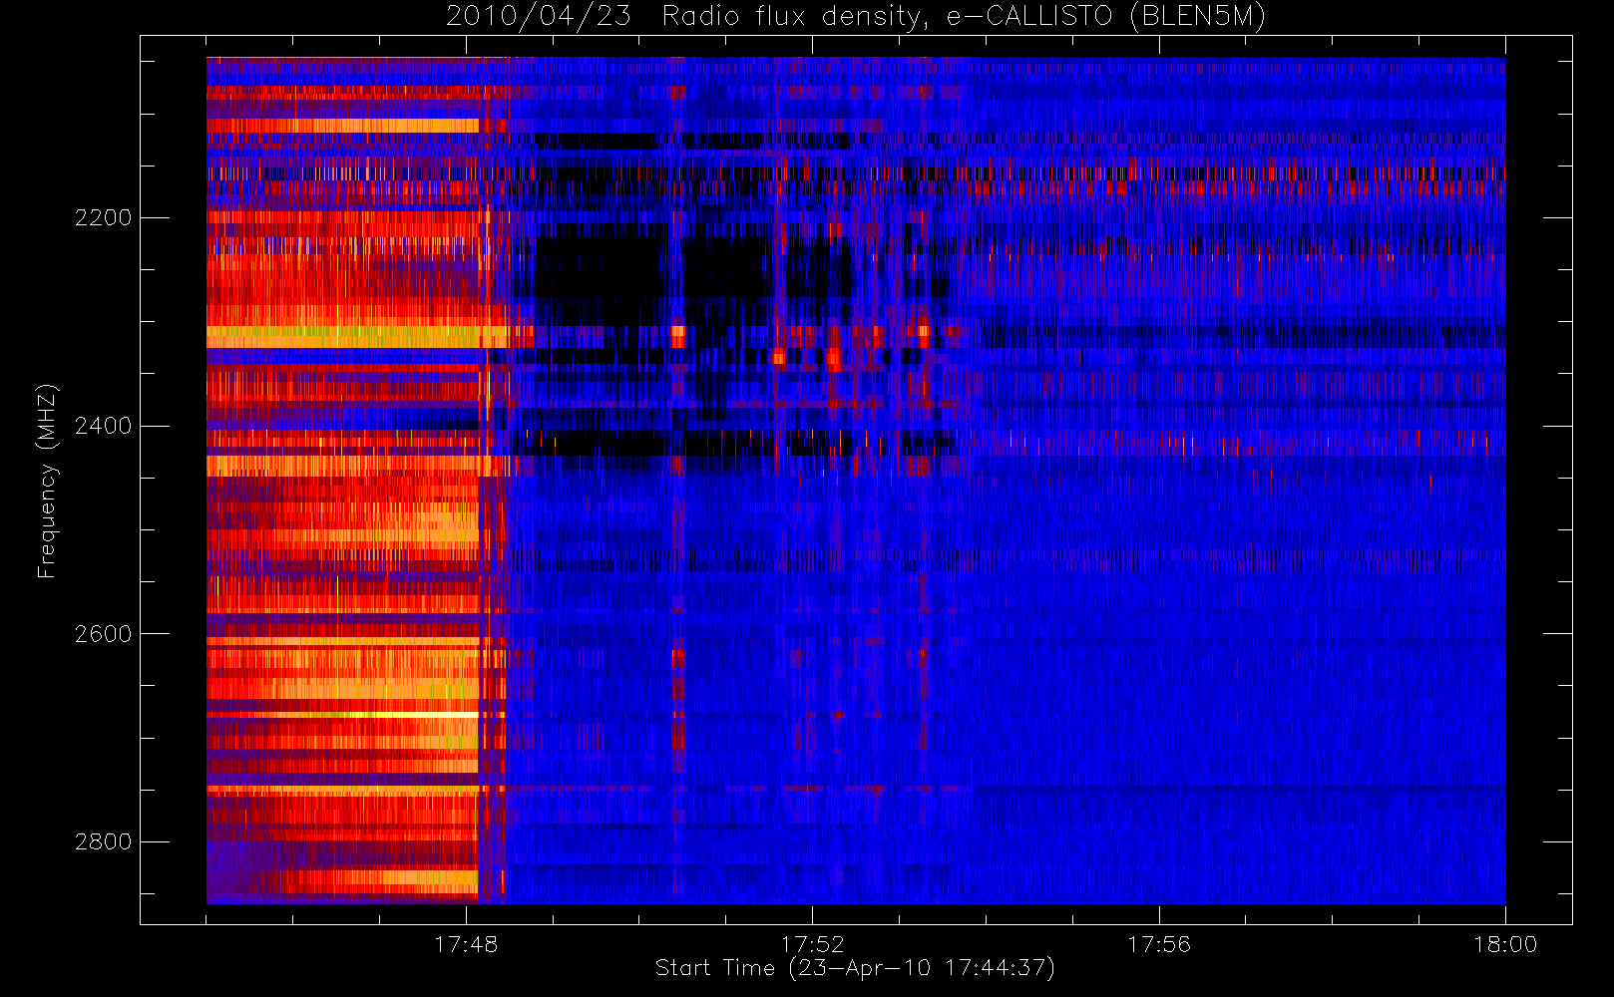The image size is (1614, 997).
Task: Click the 2400 frequency tick label
Action: [x=103, y=426]
